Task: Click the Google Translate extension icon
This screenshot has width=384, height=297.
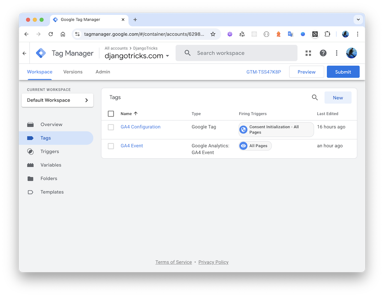Action: pos(291,34)
